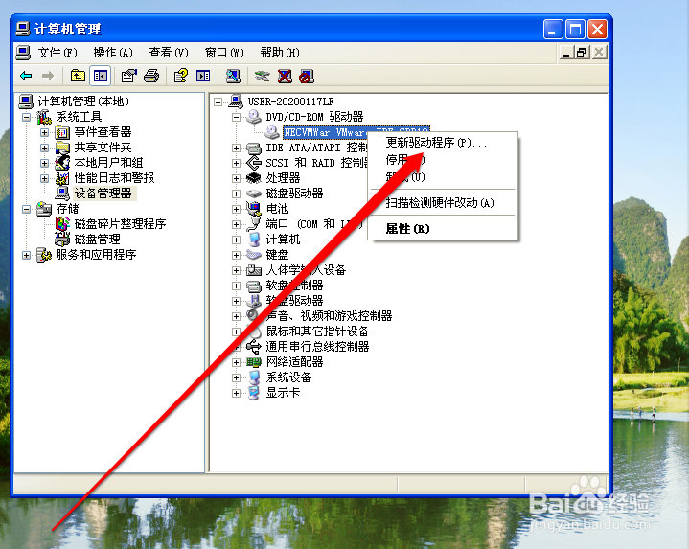This screenshot has width=689, height=549.
Task: Open the 窗口(W) menu
Action: (x=224, y=53)
